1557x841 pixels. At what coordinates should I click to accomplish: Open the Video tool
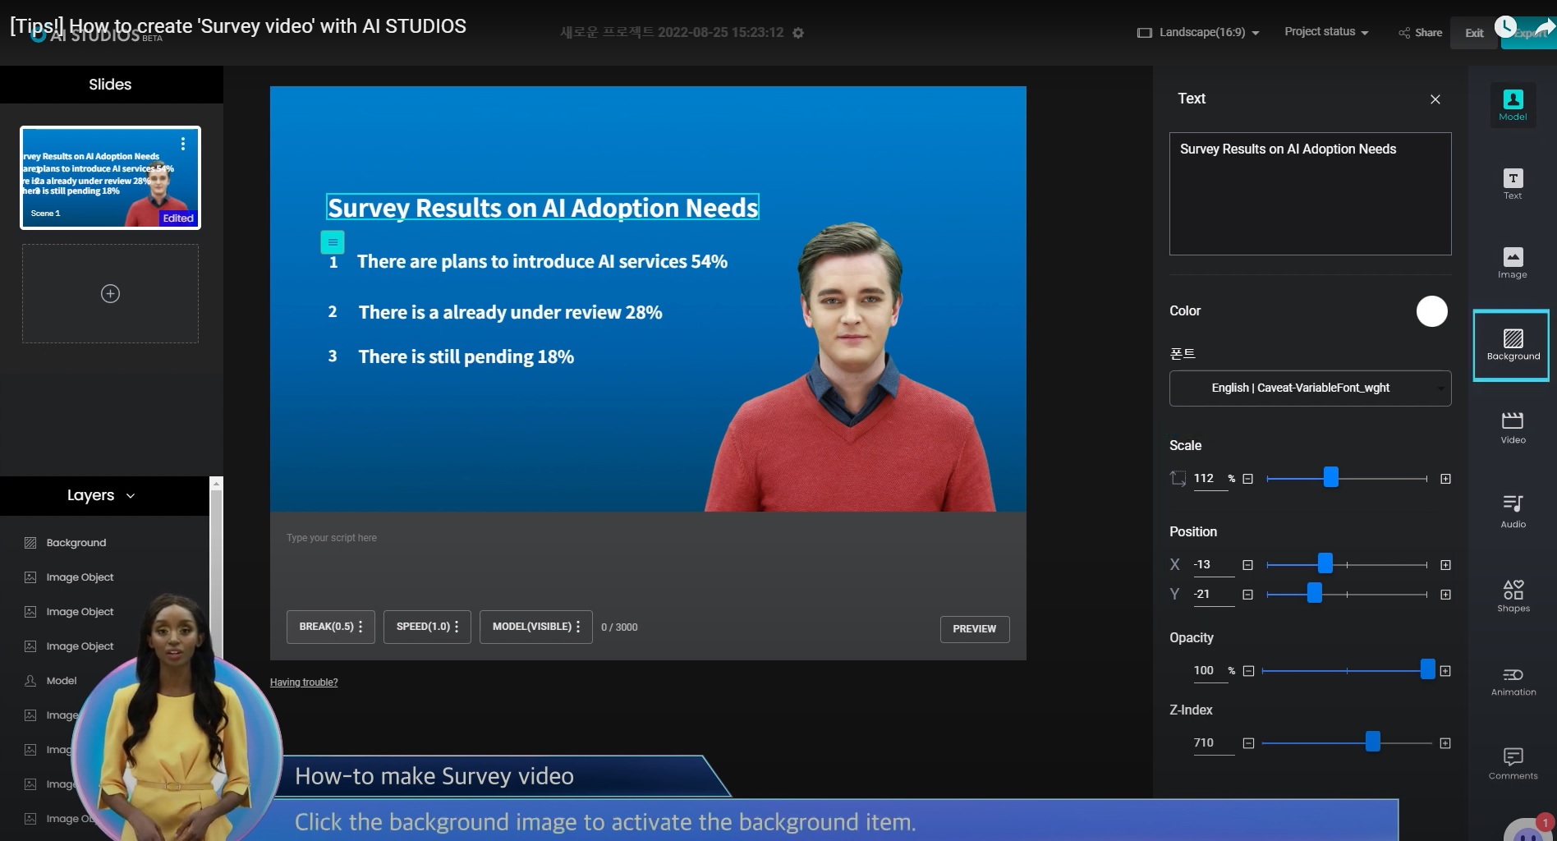pos(1513,428)
